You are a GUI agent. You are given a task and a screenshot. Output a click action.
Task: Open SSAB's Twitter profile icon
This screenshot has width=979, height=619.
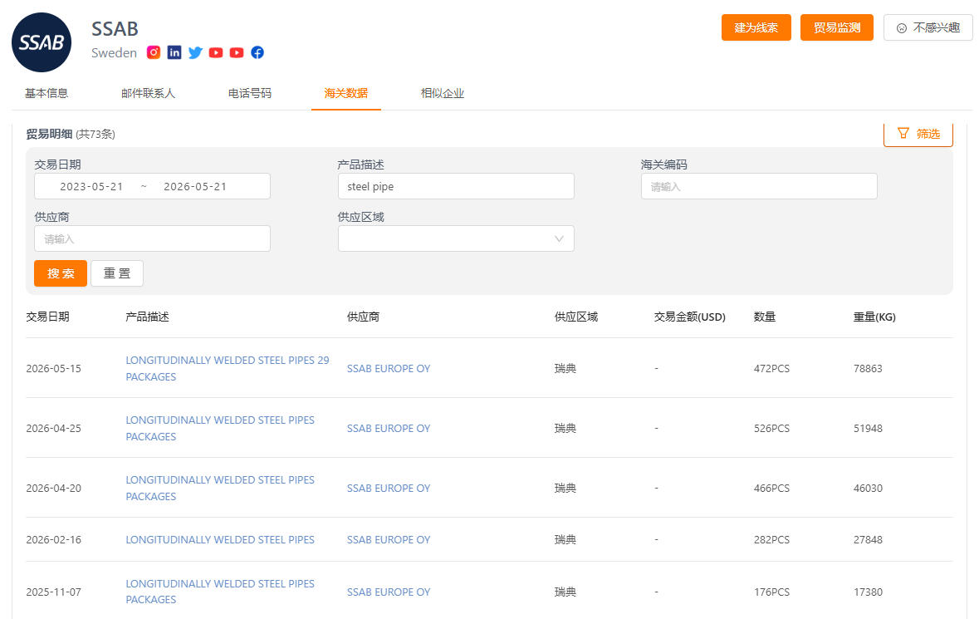pyautogui.click(x=195, y=52)
